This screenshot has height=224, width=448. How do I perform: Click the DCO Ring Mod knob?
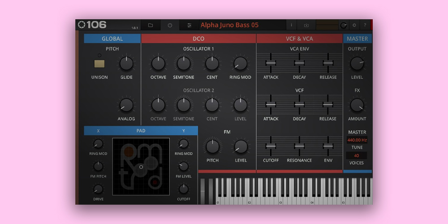pos(240,64)
